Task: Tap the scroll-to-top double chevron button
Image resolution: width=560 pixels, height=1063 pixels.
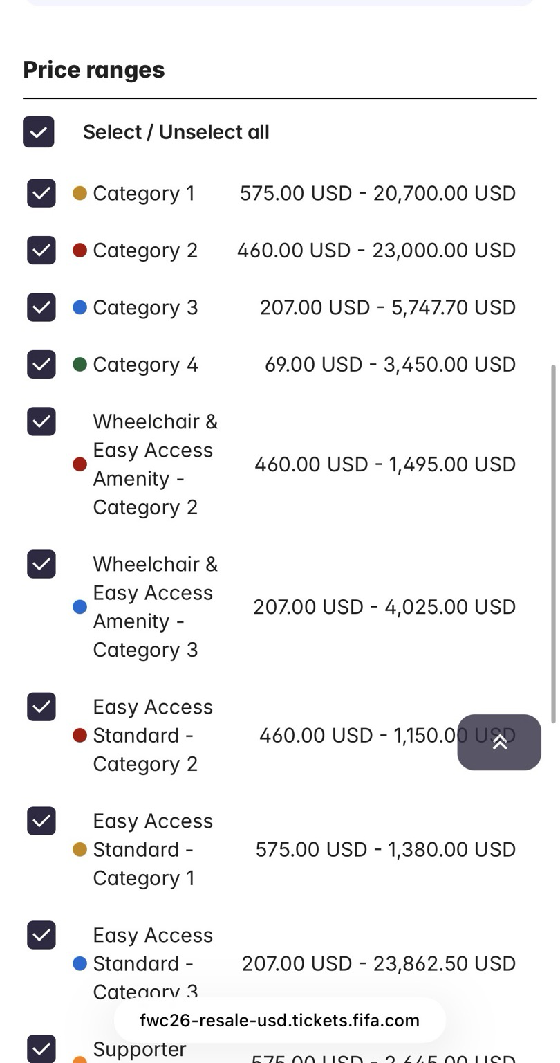Action: [499, 742]
